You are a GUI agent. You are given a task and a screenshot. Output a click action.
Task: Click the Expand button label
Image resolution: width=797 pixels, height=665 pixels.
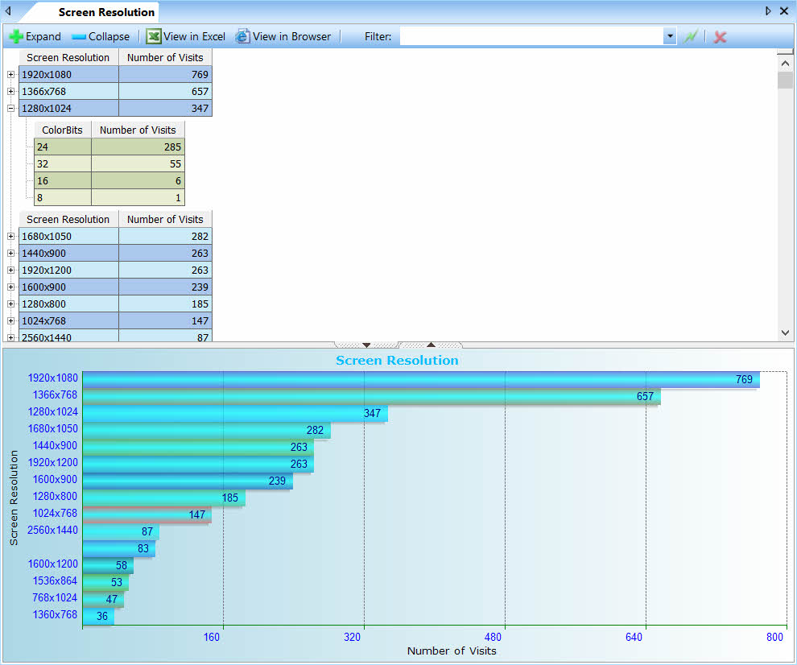[43, 36]
